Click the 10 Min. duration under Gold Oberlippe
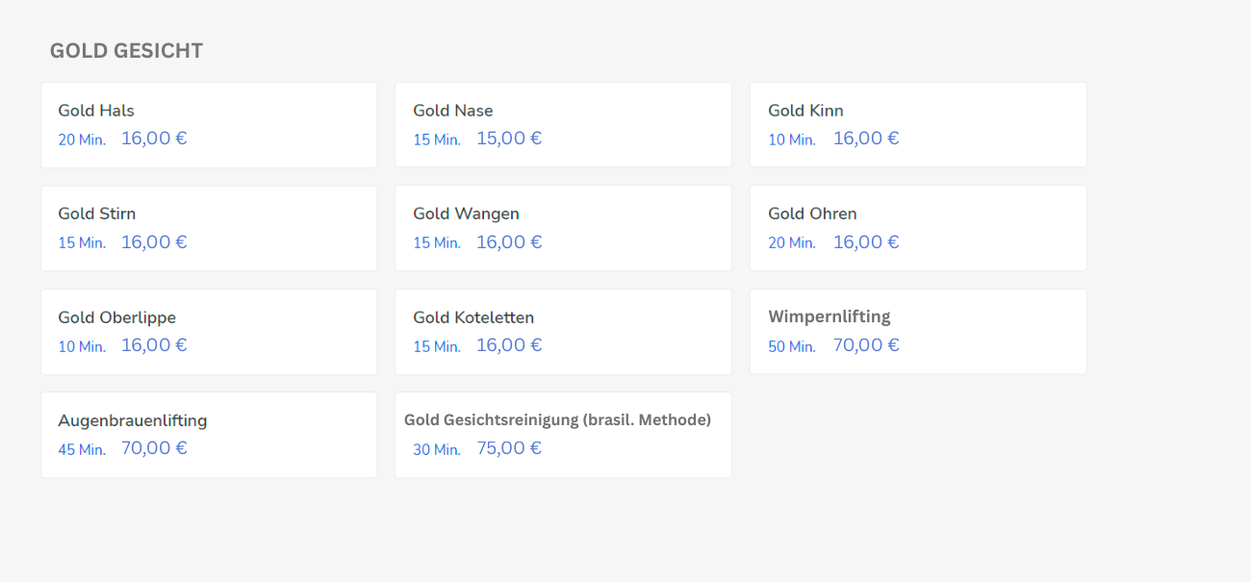 82,346
